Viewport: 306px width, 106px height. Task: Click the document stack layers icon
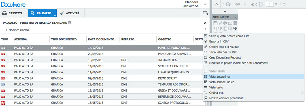(228, 4)
